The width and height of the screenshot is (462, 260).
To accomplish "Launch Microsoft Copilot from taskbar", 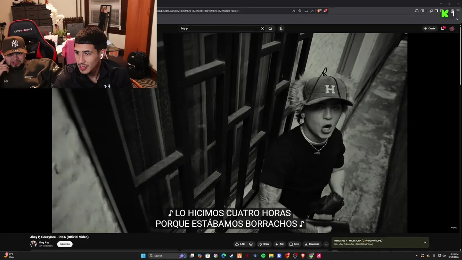I will pos(200,256).
